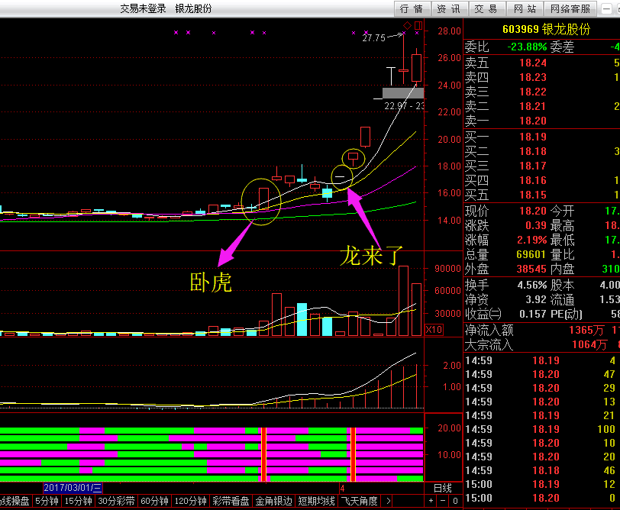Click the 净资 3.92 value

pos(536,300)
